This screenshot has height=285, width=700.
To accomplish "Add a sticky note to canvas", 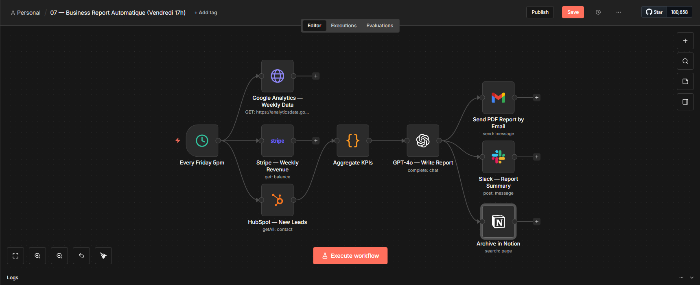I will (685, 81).
